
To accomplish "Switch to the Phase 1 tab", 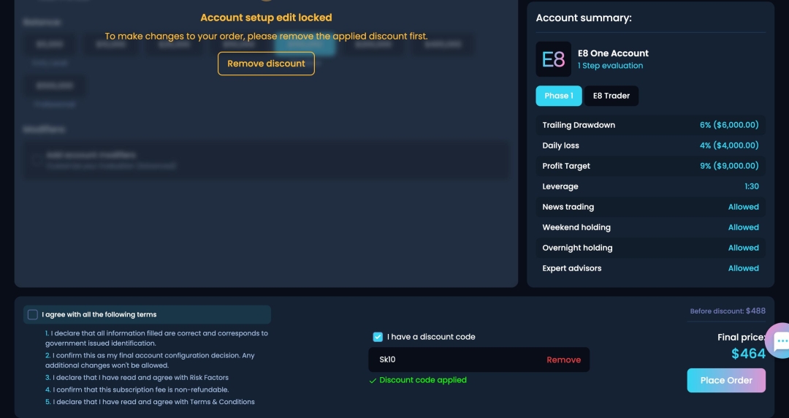I will coord(559,96).
